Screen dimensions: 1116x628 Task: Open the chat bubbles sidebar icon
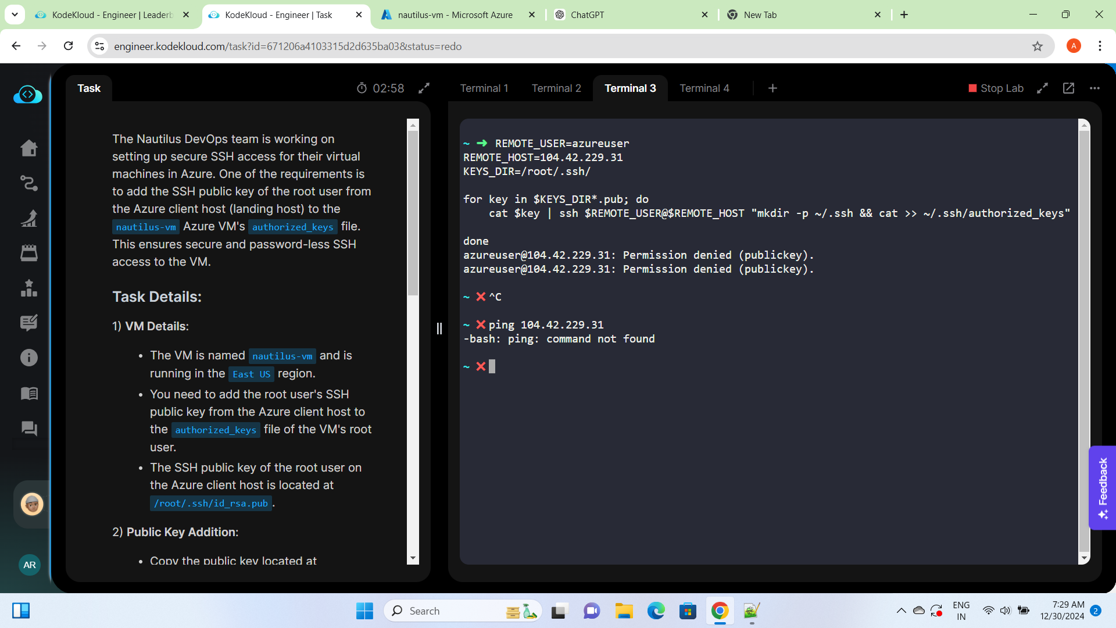click(29, 429)
